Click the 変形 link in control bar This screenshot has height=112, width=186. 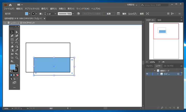[142, 14]
